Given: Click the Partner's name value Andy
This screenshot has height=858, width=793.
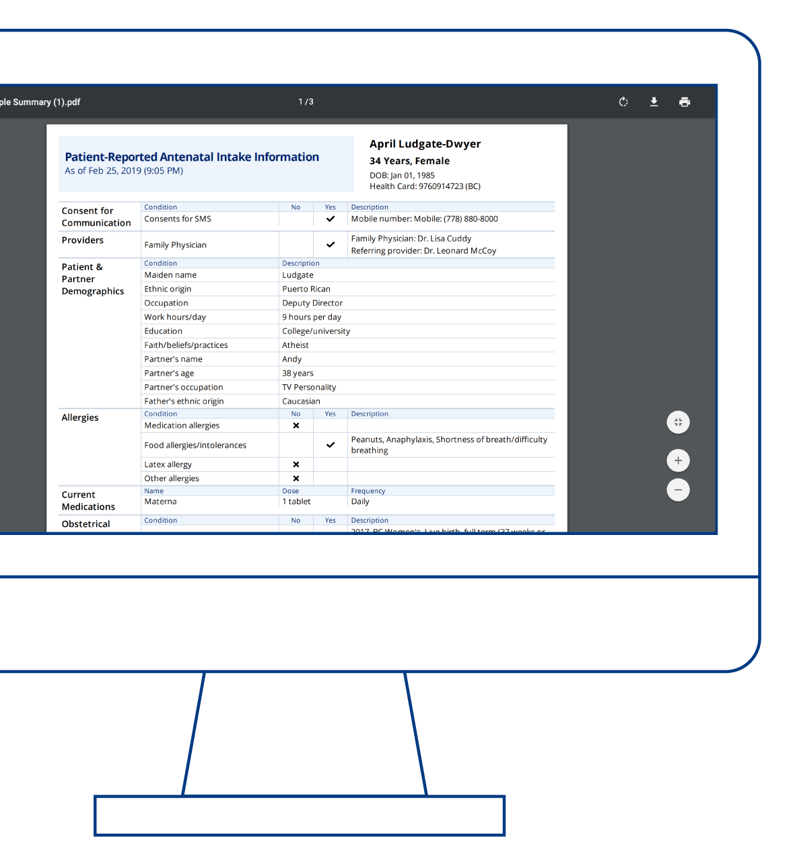Looking at the screenshot, I should [x=291, y=359].
